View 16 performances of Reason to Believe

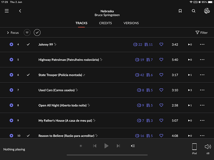pyautogui.click(x=139, y=136)
